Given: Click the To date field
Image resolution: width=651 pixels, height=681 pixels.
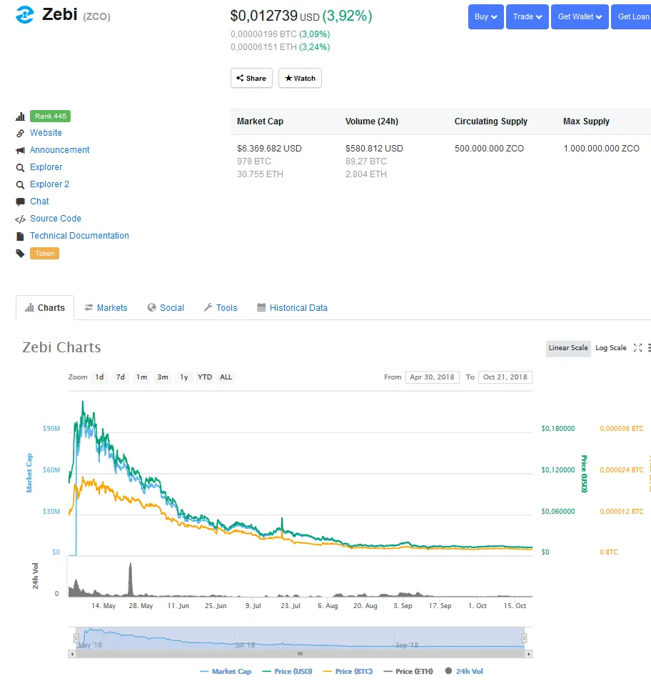Looking at the screenshot, I should pyautogui.click(x=505, y=377).
